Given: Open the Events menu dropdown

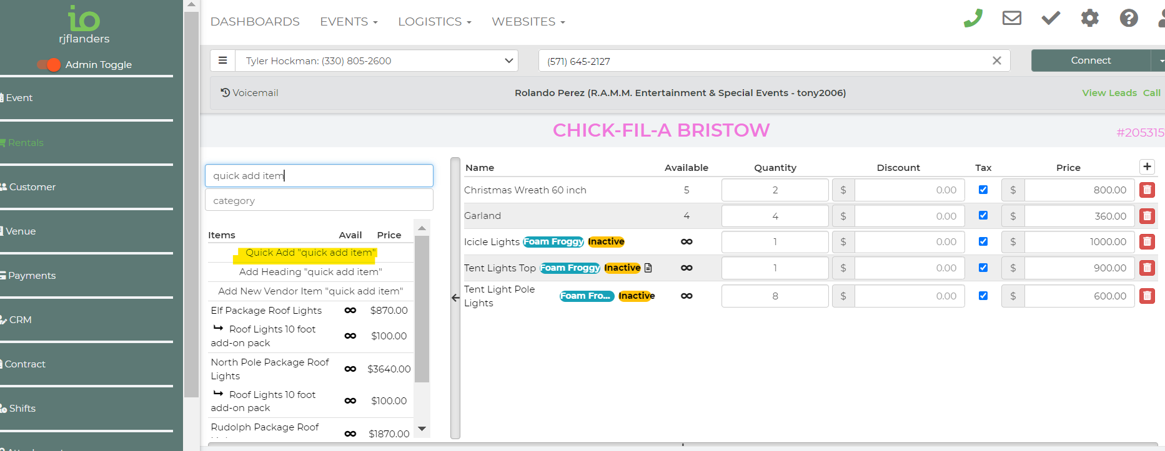Looking at the screenshot, I should (x=349, y=22).
